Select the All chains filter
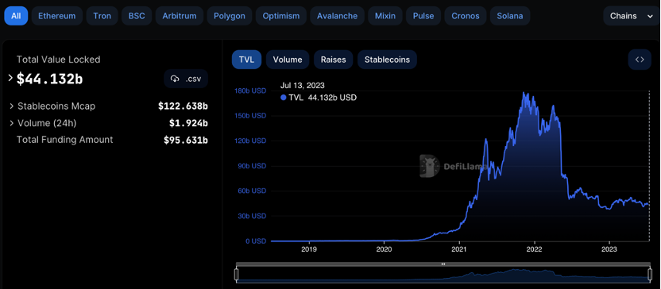Screen dimensions: 661x289 (x=16, y=16)
